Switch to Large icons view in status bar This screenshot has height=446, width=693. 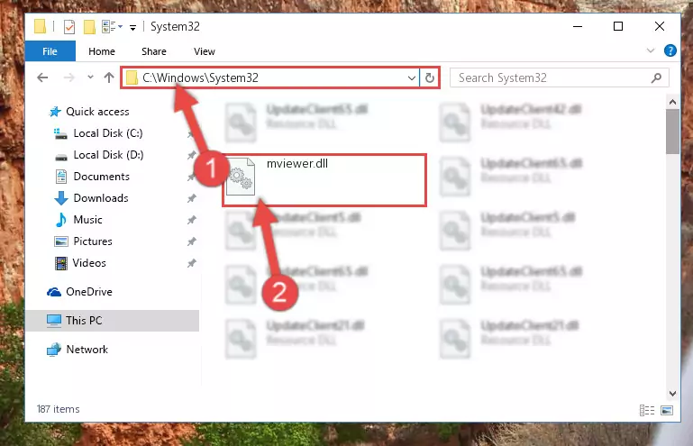[x=667, y=411]
